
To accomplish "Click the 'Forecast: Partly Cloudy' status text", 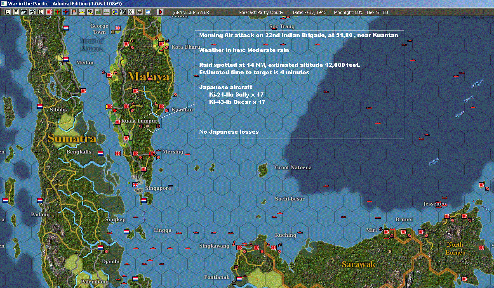I will point(261,12).
